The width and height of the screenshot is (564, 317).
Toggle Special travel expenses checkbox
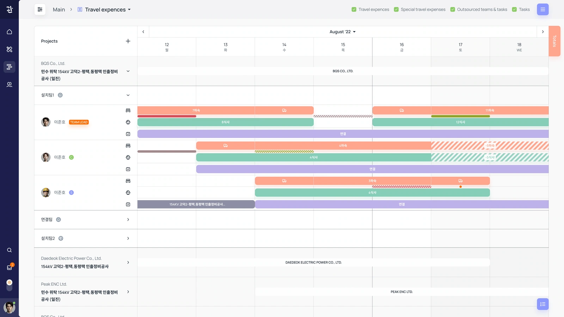(x=396, y=10)
